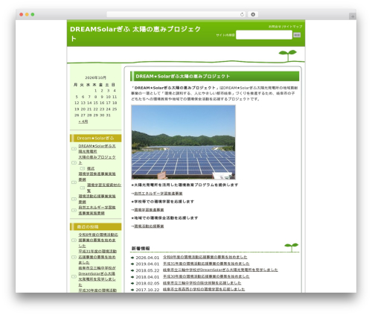The width and height of the screenshot is (372, 315).
Task: Click the solar panel farm photo
Action: 183,142
